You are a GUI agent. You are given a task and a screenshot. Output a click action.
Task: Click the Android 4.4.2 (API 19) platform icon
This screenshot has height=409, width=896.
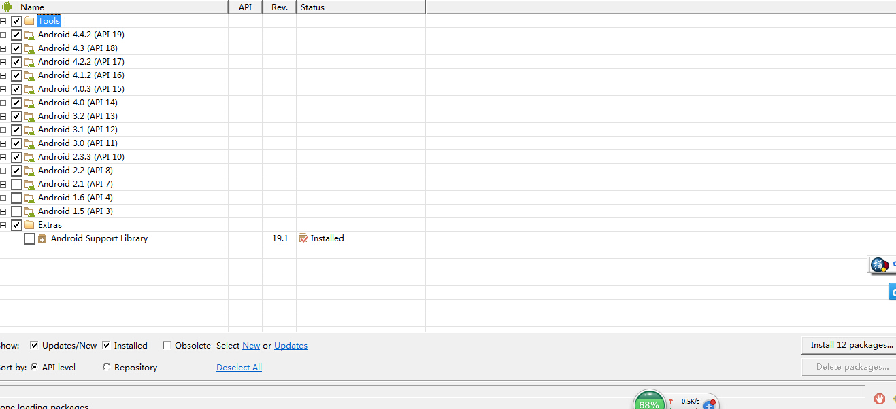(29, 35)
